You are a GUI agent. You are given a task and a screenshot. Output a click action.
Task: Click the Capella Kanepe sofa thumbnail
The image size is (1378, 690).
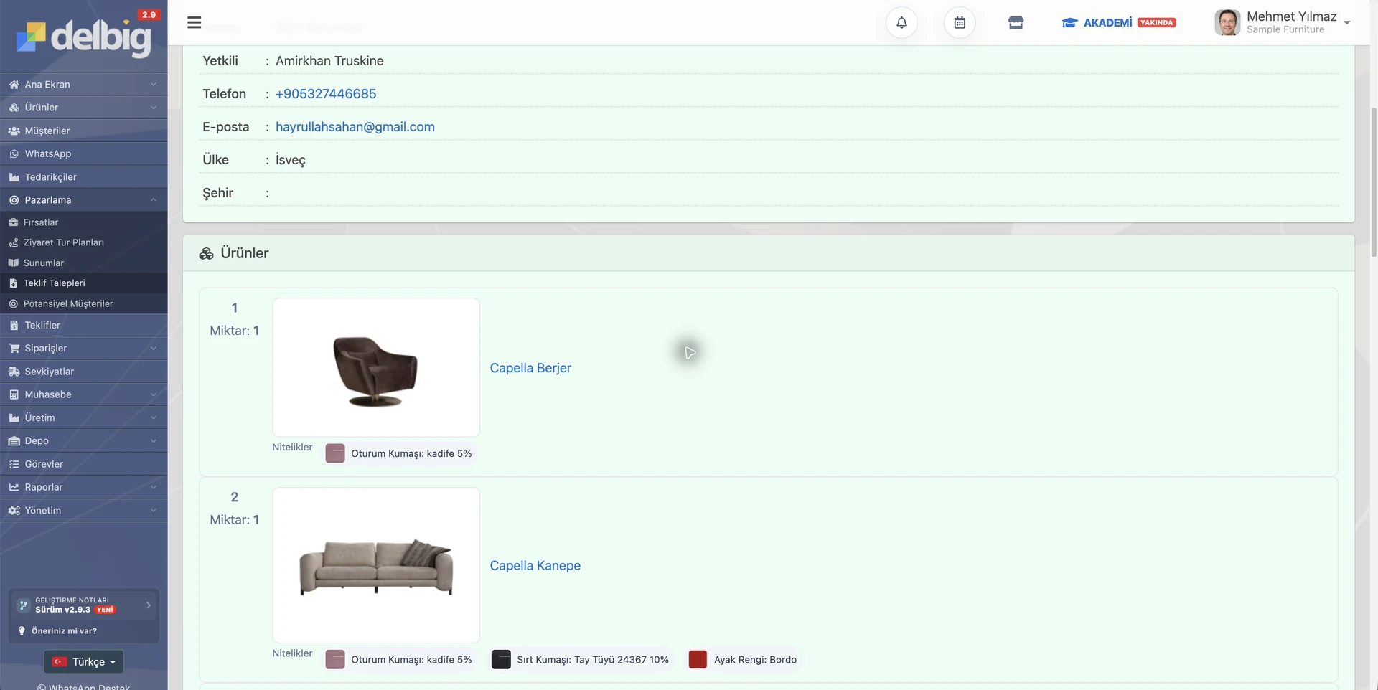(x=376, y=565)
